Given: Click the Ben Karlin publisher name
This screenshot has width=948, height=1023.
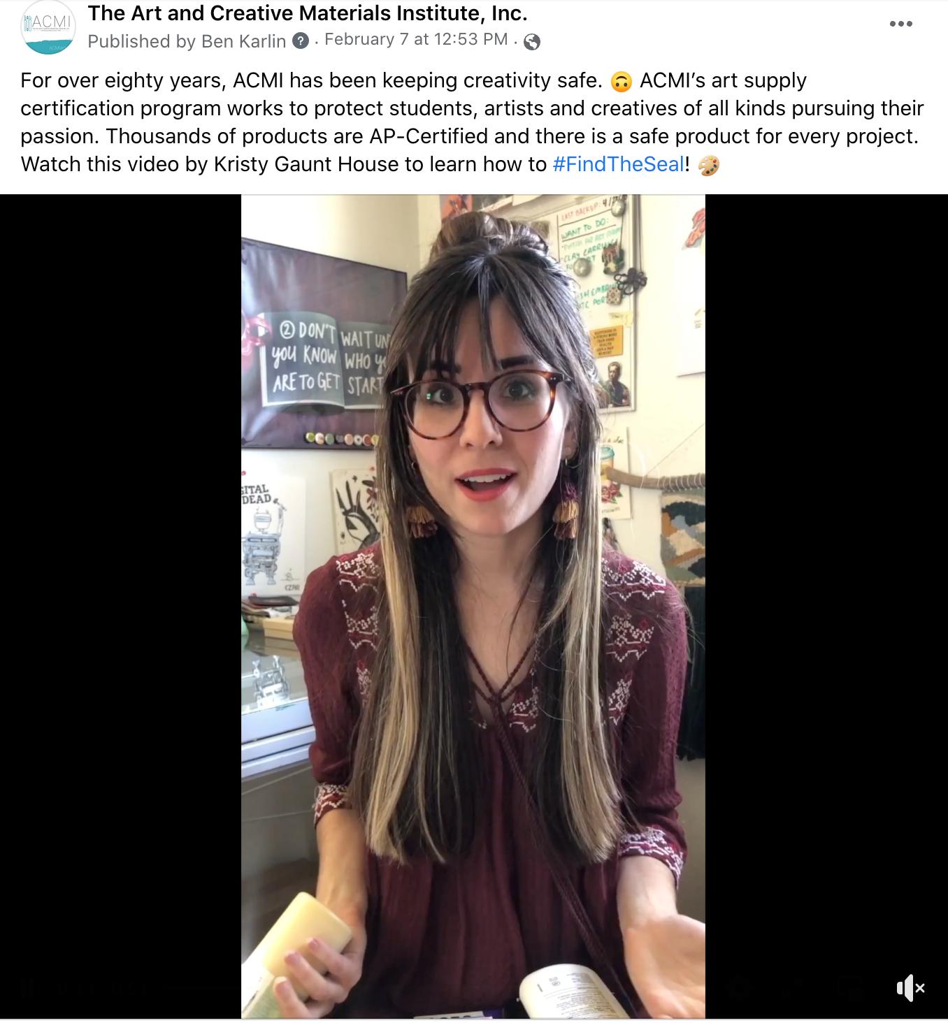Looking at the screenshot, I should 243,41.
